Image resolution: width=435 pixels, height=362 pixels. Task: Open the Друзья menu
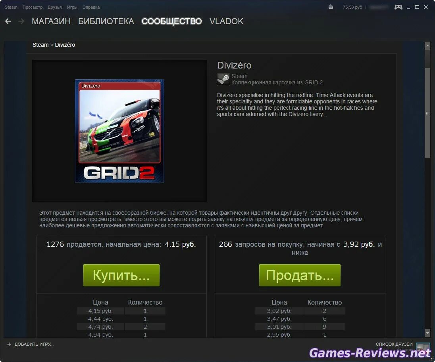point(55,7)
